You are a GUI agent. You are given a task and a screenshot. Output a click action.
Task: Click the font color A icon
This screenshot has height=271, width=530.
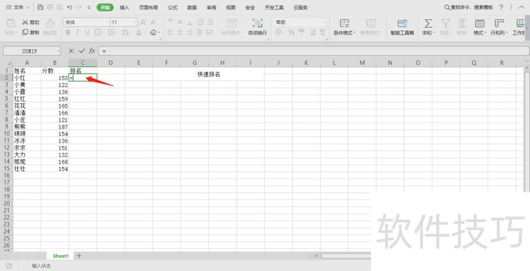[138, 32]
